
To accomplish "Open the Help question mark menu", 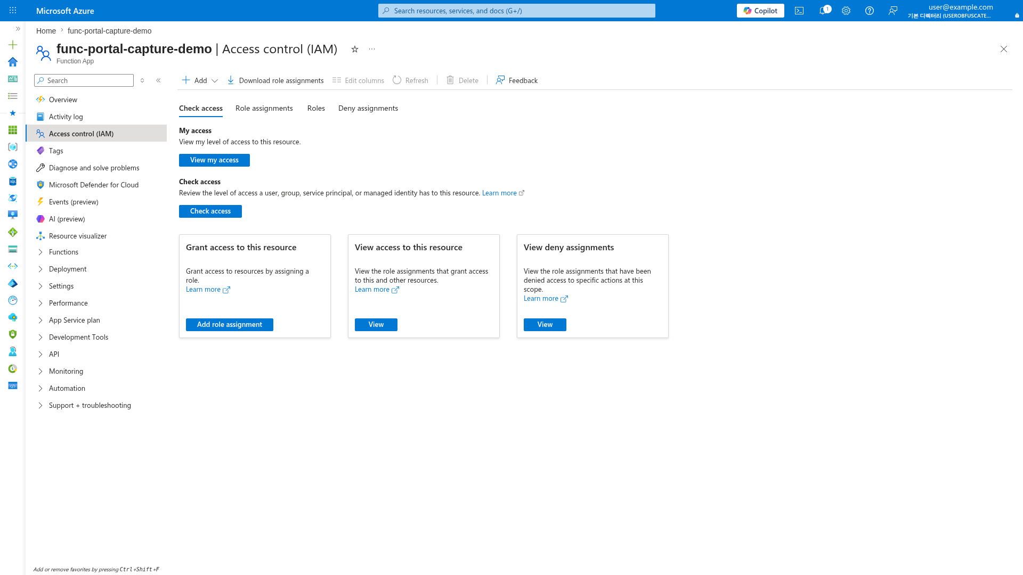I will click(870, 11).
